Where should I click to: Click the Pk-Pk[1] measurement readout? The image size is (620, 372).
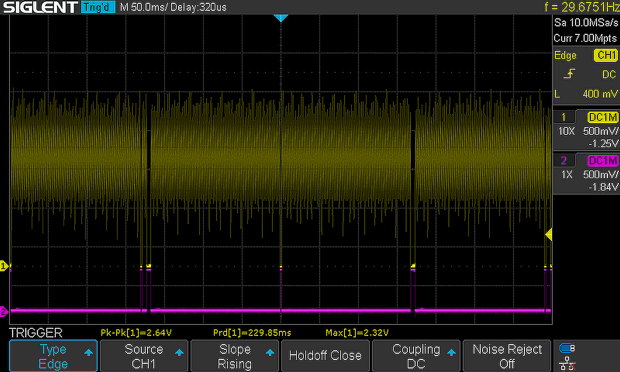[136, 333]
